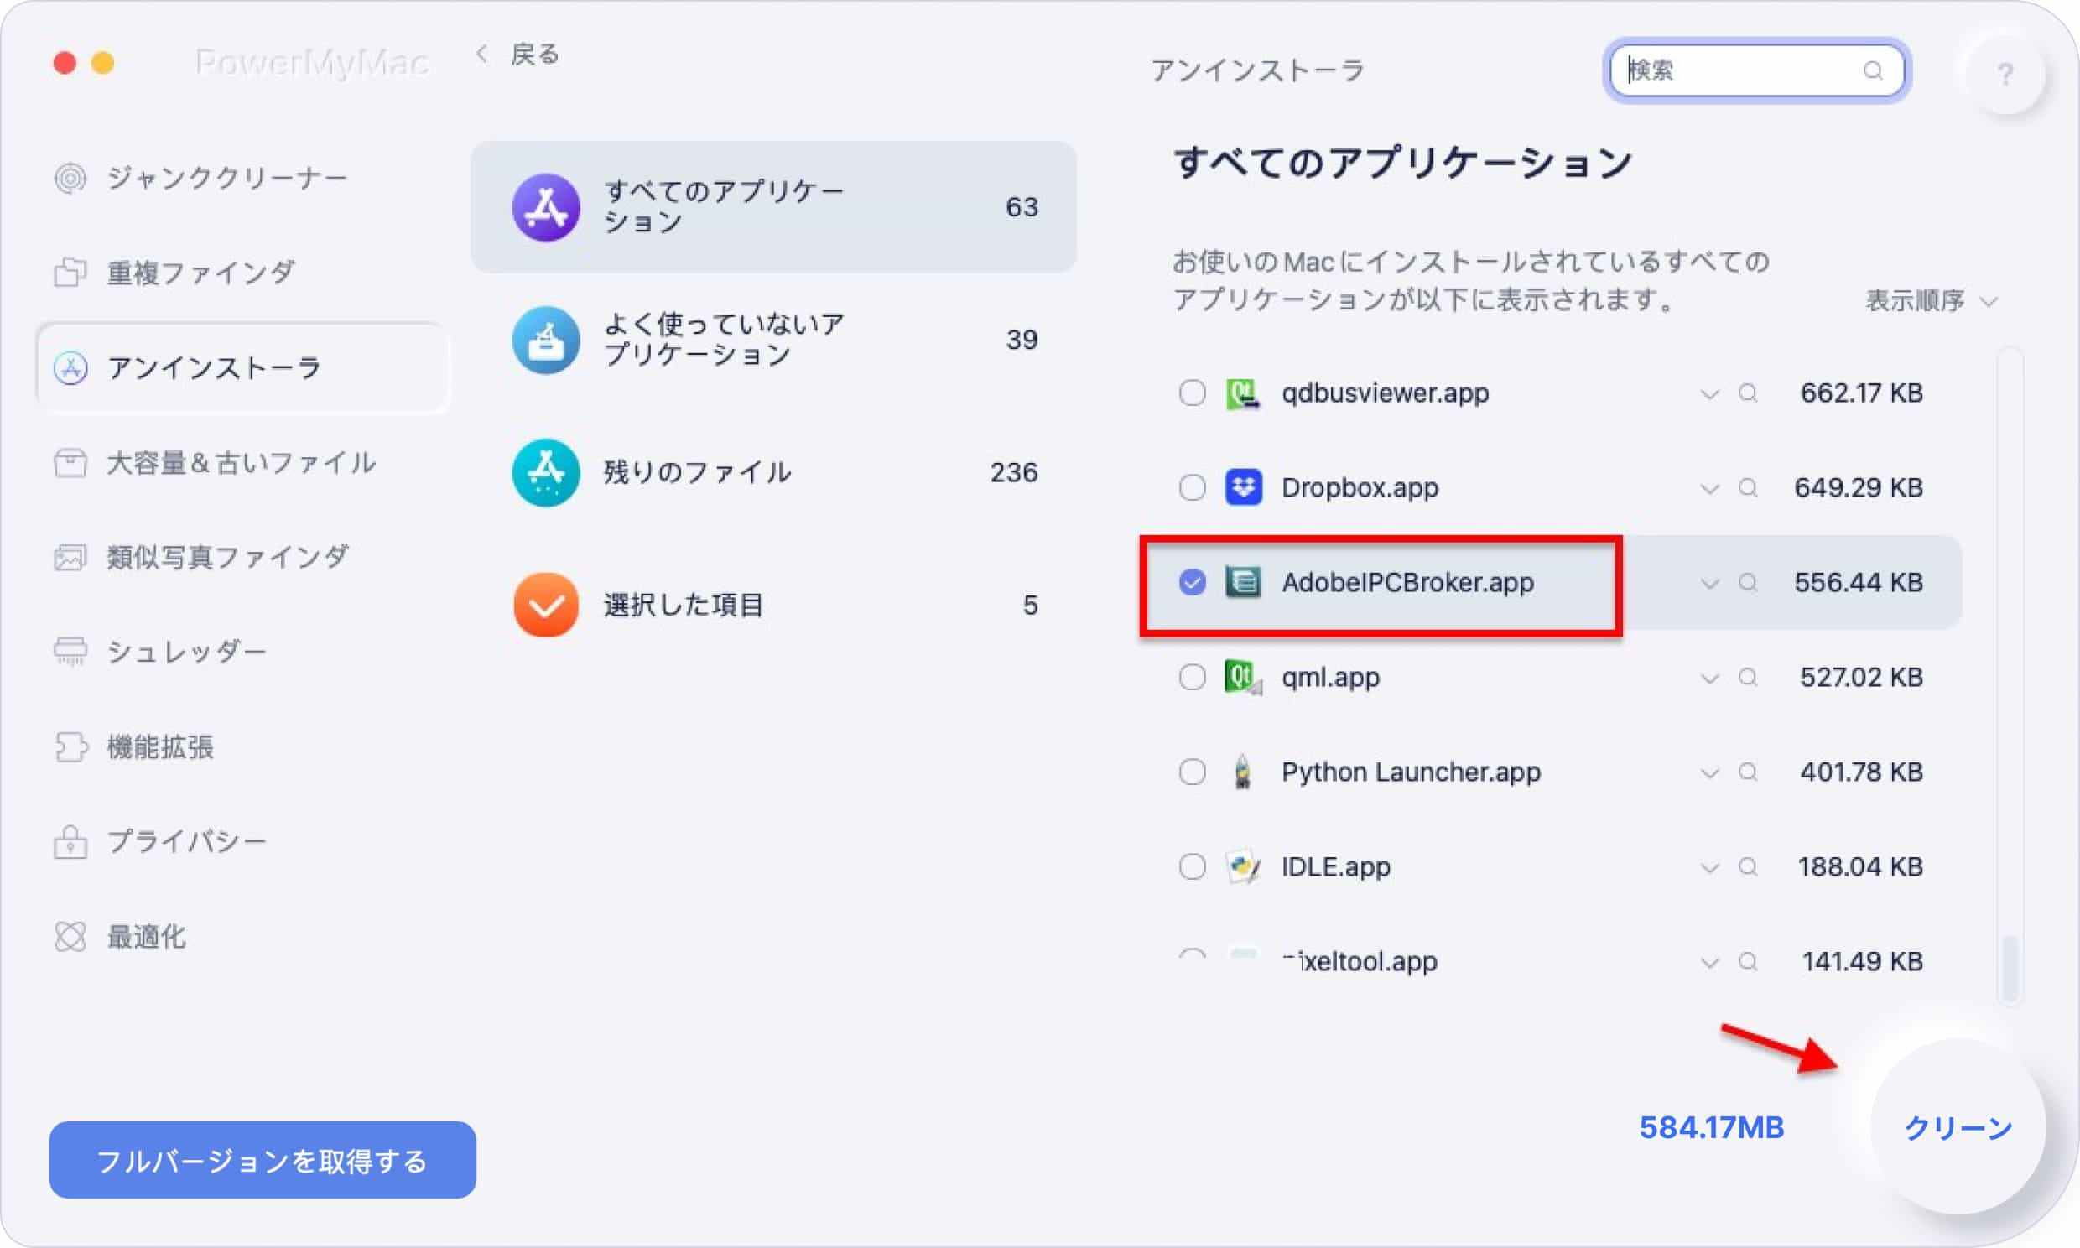Click the qml.app Qt icon

[1243, 677]
